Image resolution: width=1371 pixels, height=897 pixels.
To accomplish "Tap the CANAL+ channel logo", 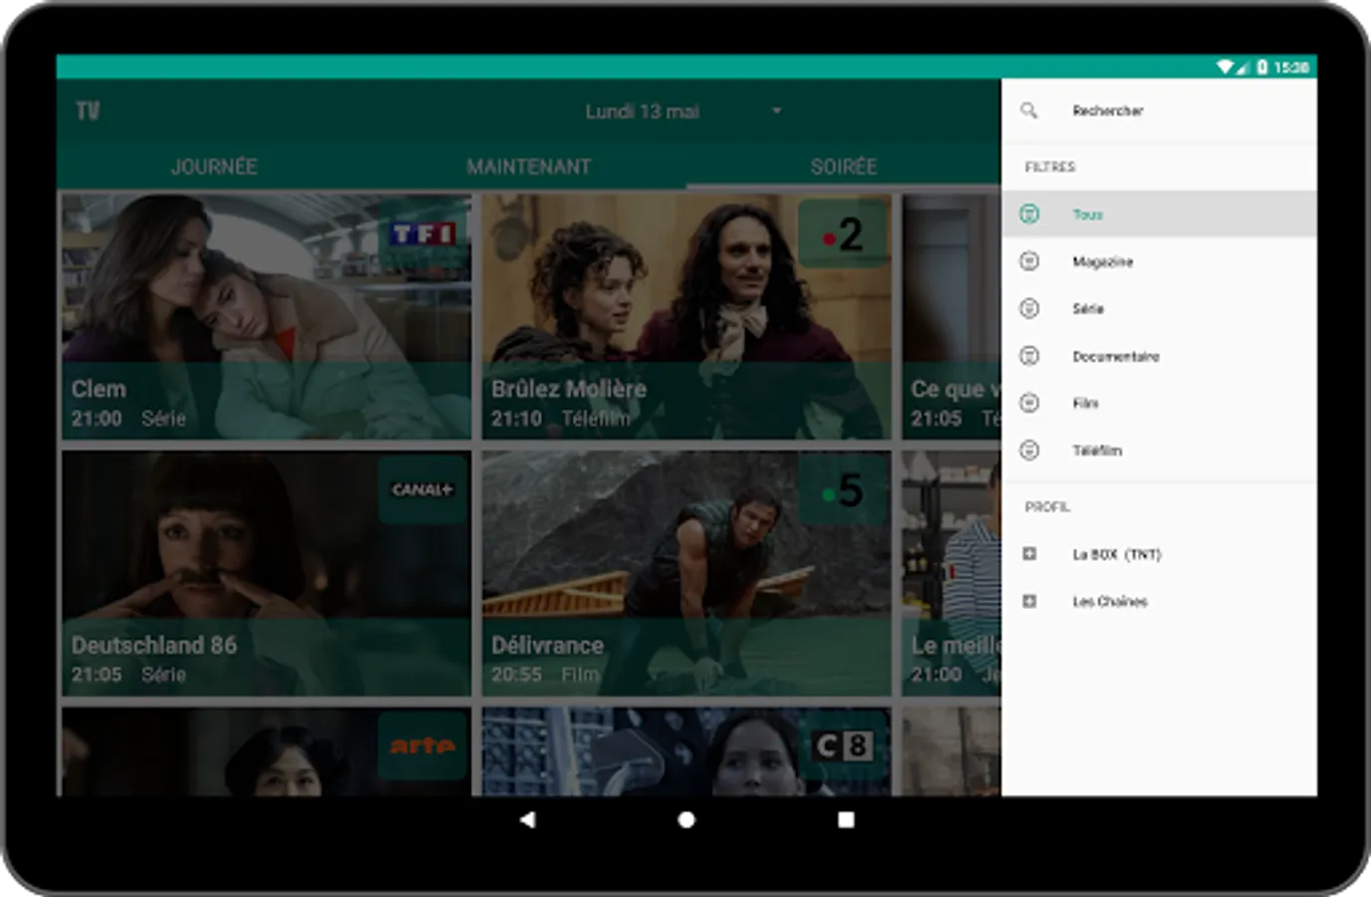I will (422, 489).
